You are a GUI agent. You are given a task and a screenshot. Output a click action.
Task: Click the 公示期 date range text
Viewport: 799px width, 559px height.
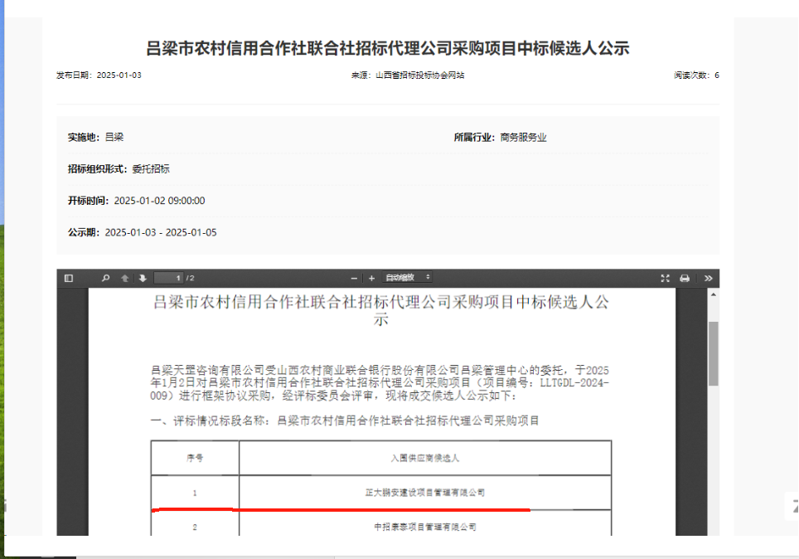coord(161,233)
